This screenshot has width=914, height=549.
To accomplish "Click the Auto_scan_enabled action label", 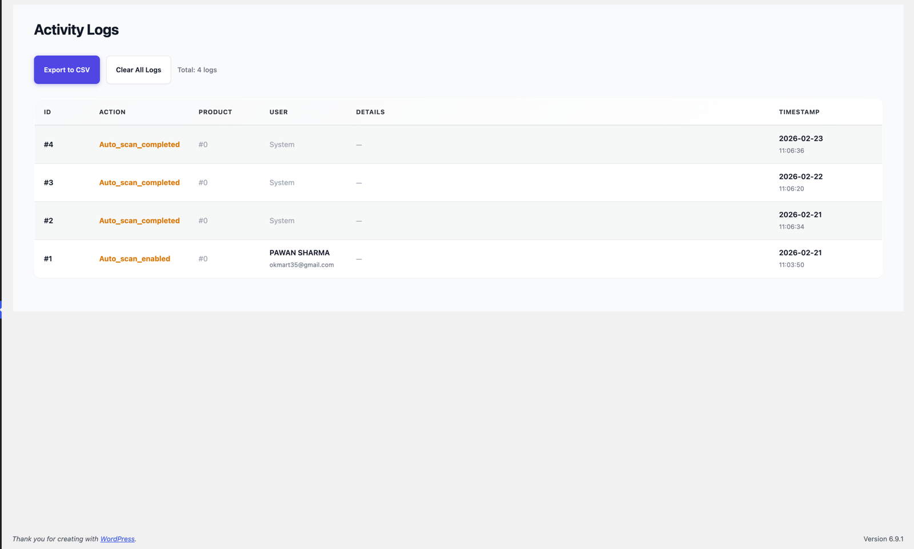I will click(134, 259).
